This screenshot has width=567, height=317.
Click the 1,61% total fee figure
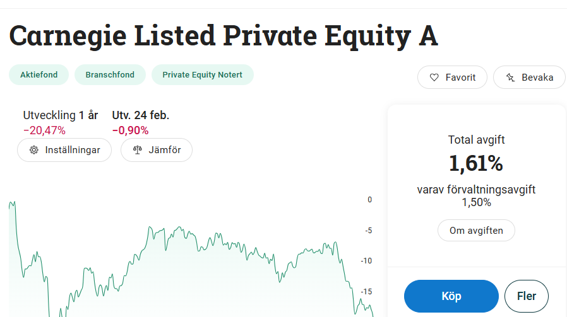click(476, 164)
